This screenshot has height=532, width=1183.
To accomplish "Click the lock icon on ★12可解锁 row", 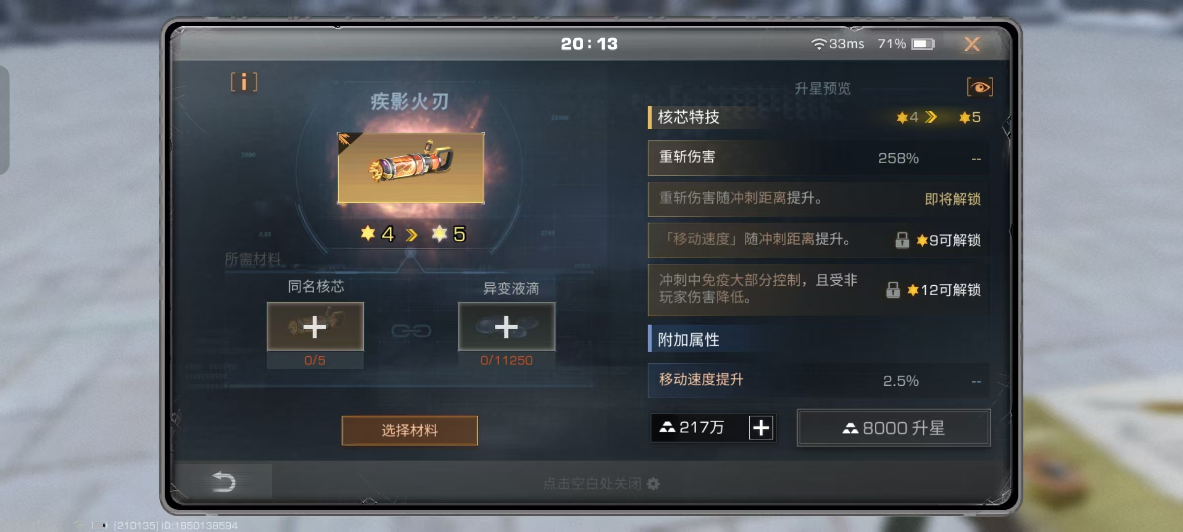I will pyautogui.click(x=893, y=290).
